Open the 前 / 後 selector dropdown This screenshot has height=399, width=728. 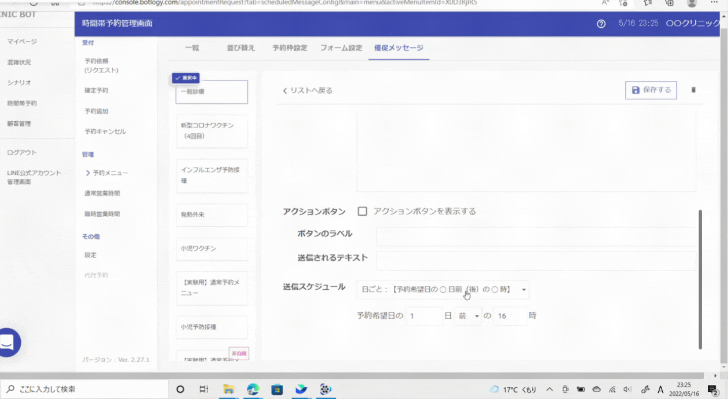468,316
